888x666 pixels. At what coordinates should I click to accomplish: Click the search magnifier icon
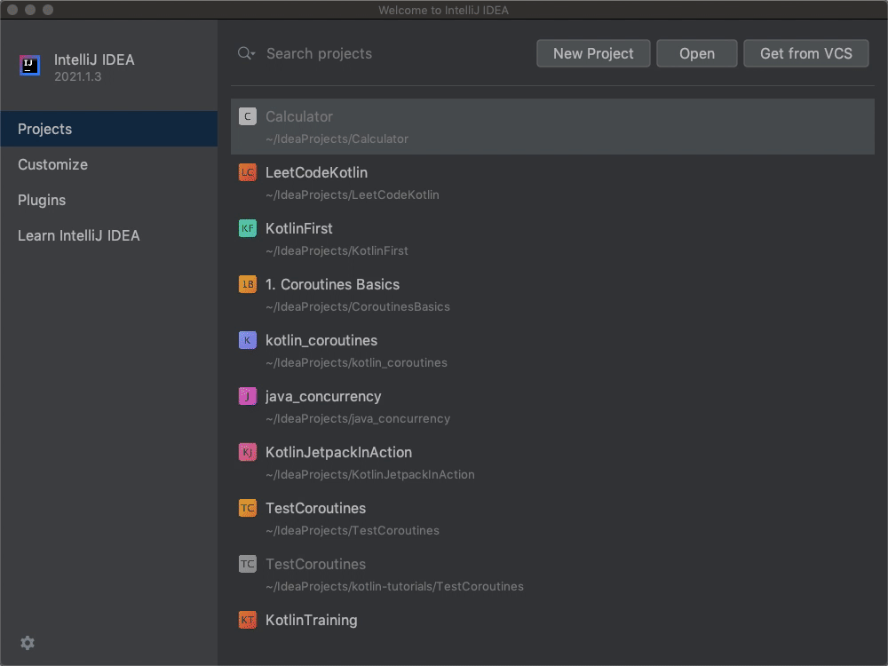(x=246, y=53)
